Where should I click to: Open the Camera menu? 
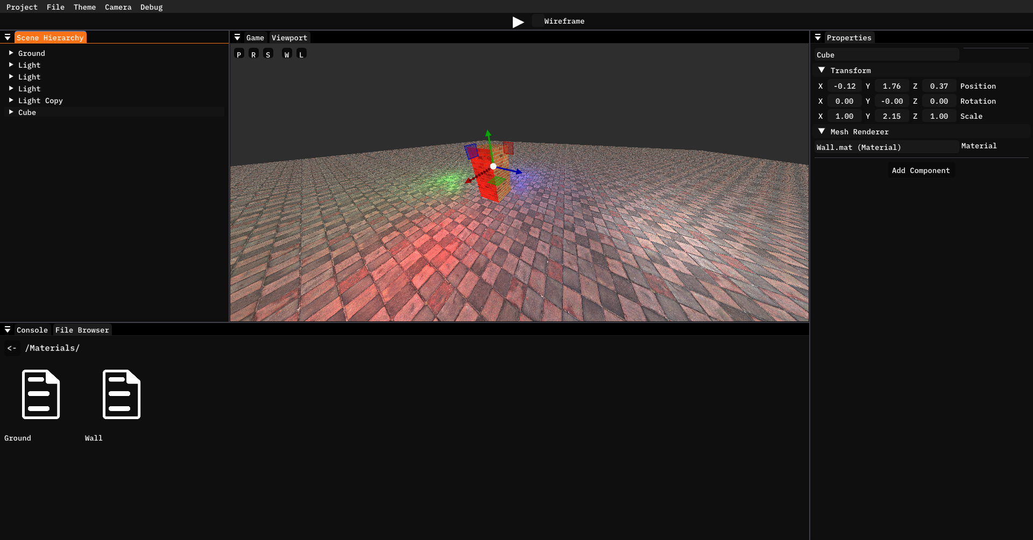[x=118, y=7]
